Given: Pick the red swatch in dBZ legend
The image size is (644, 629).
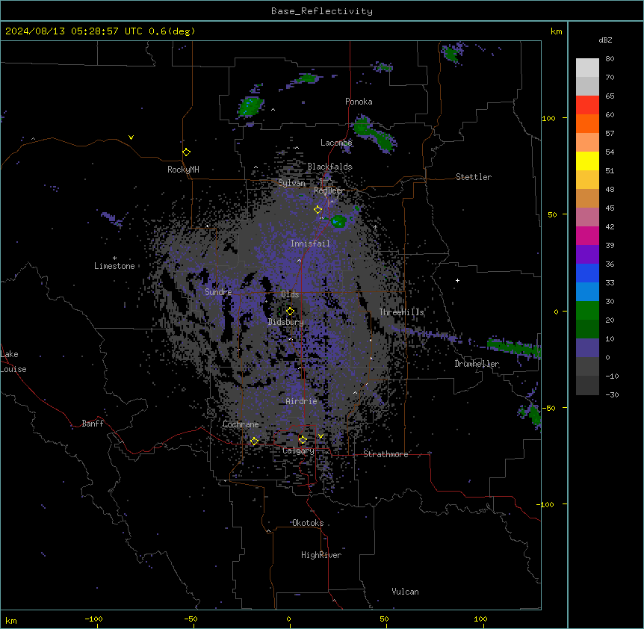Looking at the screenshot, I should (x=587, y=105).
